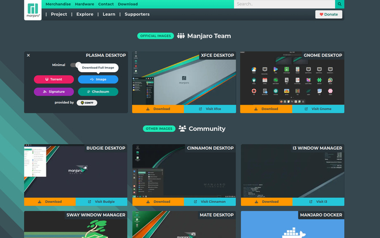Click the Official Images badge

coord(155,36)
